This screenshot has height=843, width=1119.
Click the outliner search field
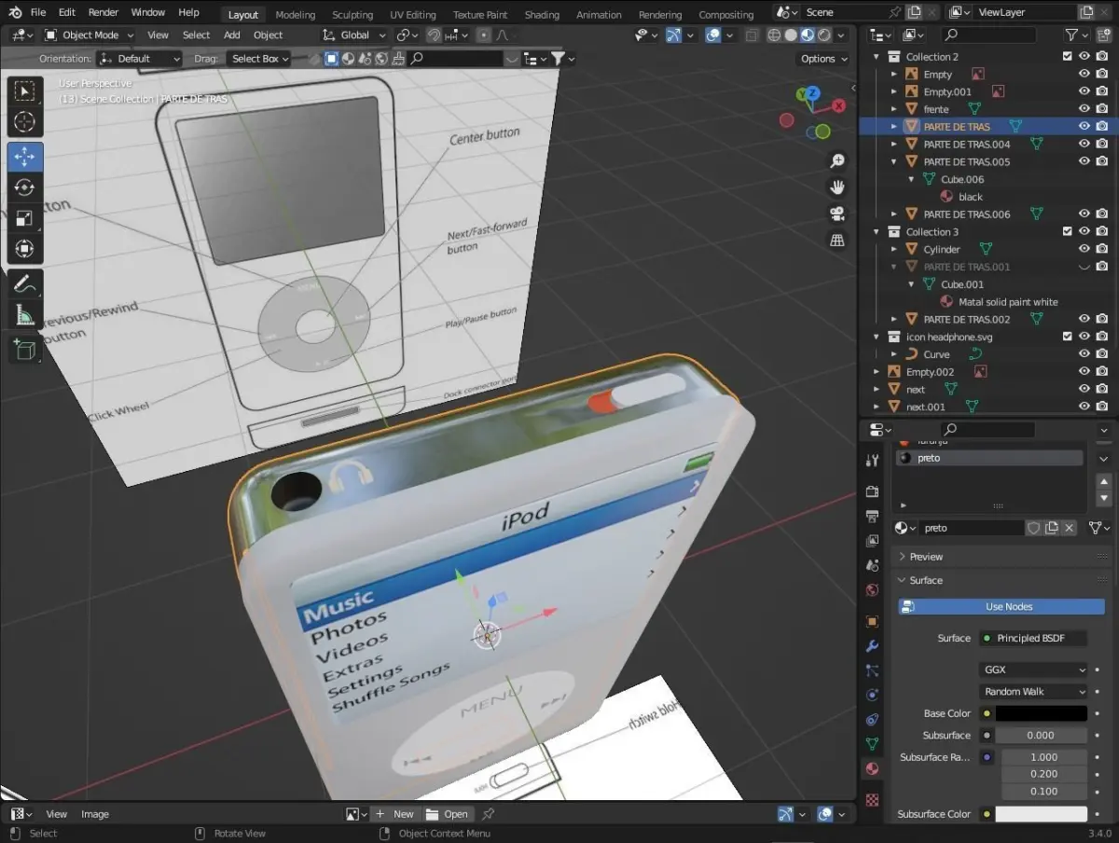[x=988, y=35]
